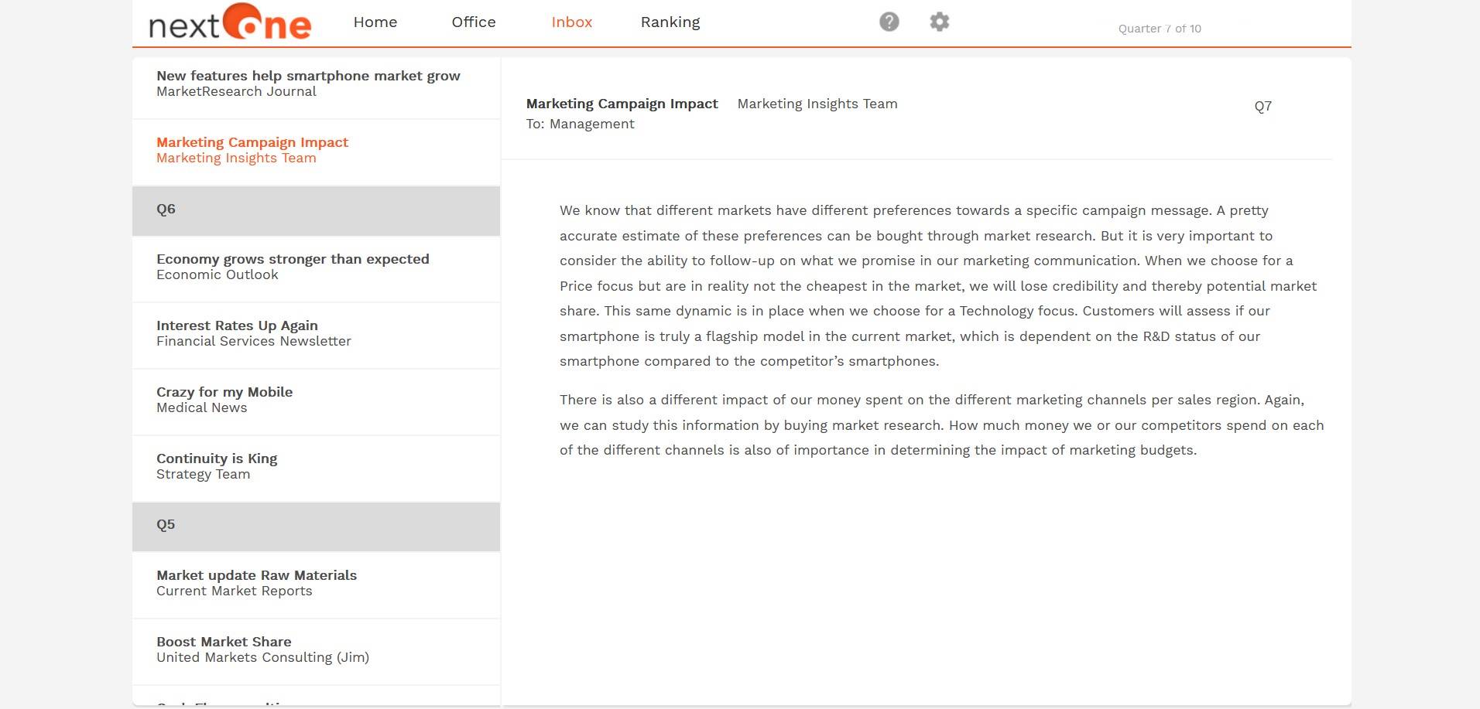Click the paragraph starting 'There is also a different impact'
This screenshot has height=709, width=1480.
[941, 424]
